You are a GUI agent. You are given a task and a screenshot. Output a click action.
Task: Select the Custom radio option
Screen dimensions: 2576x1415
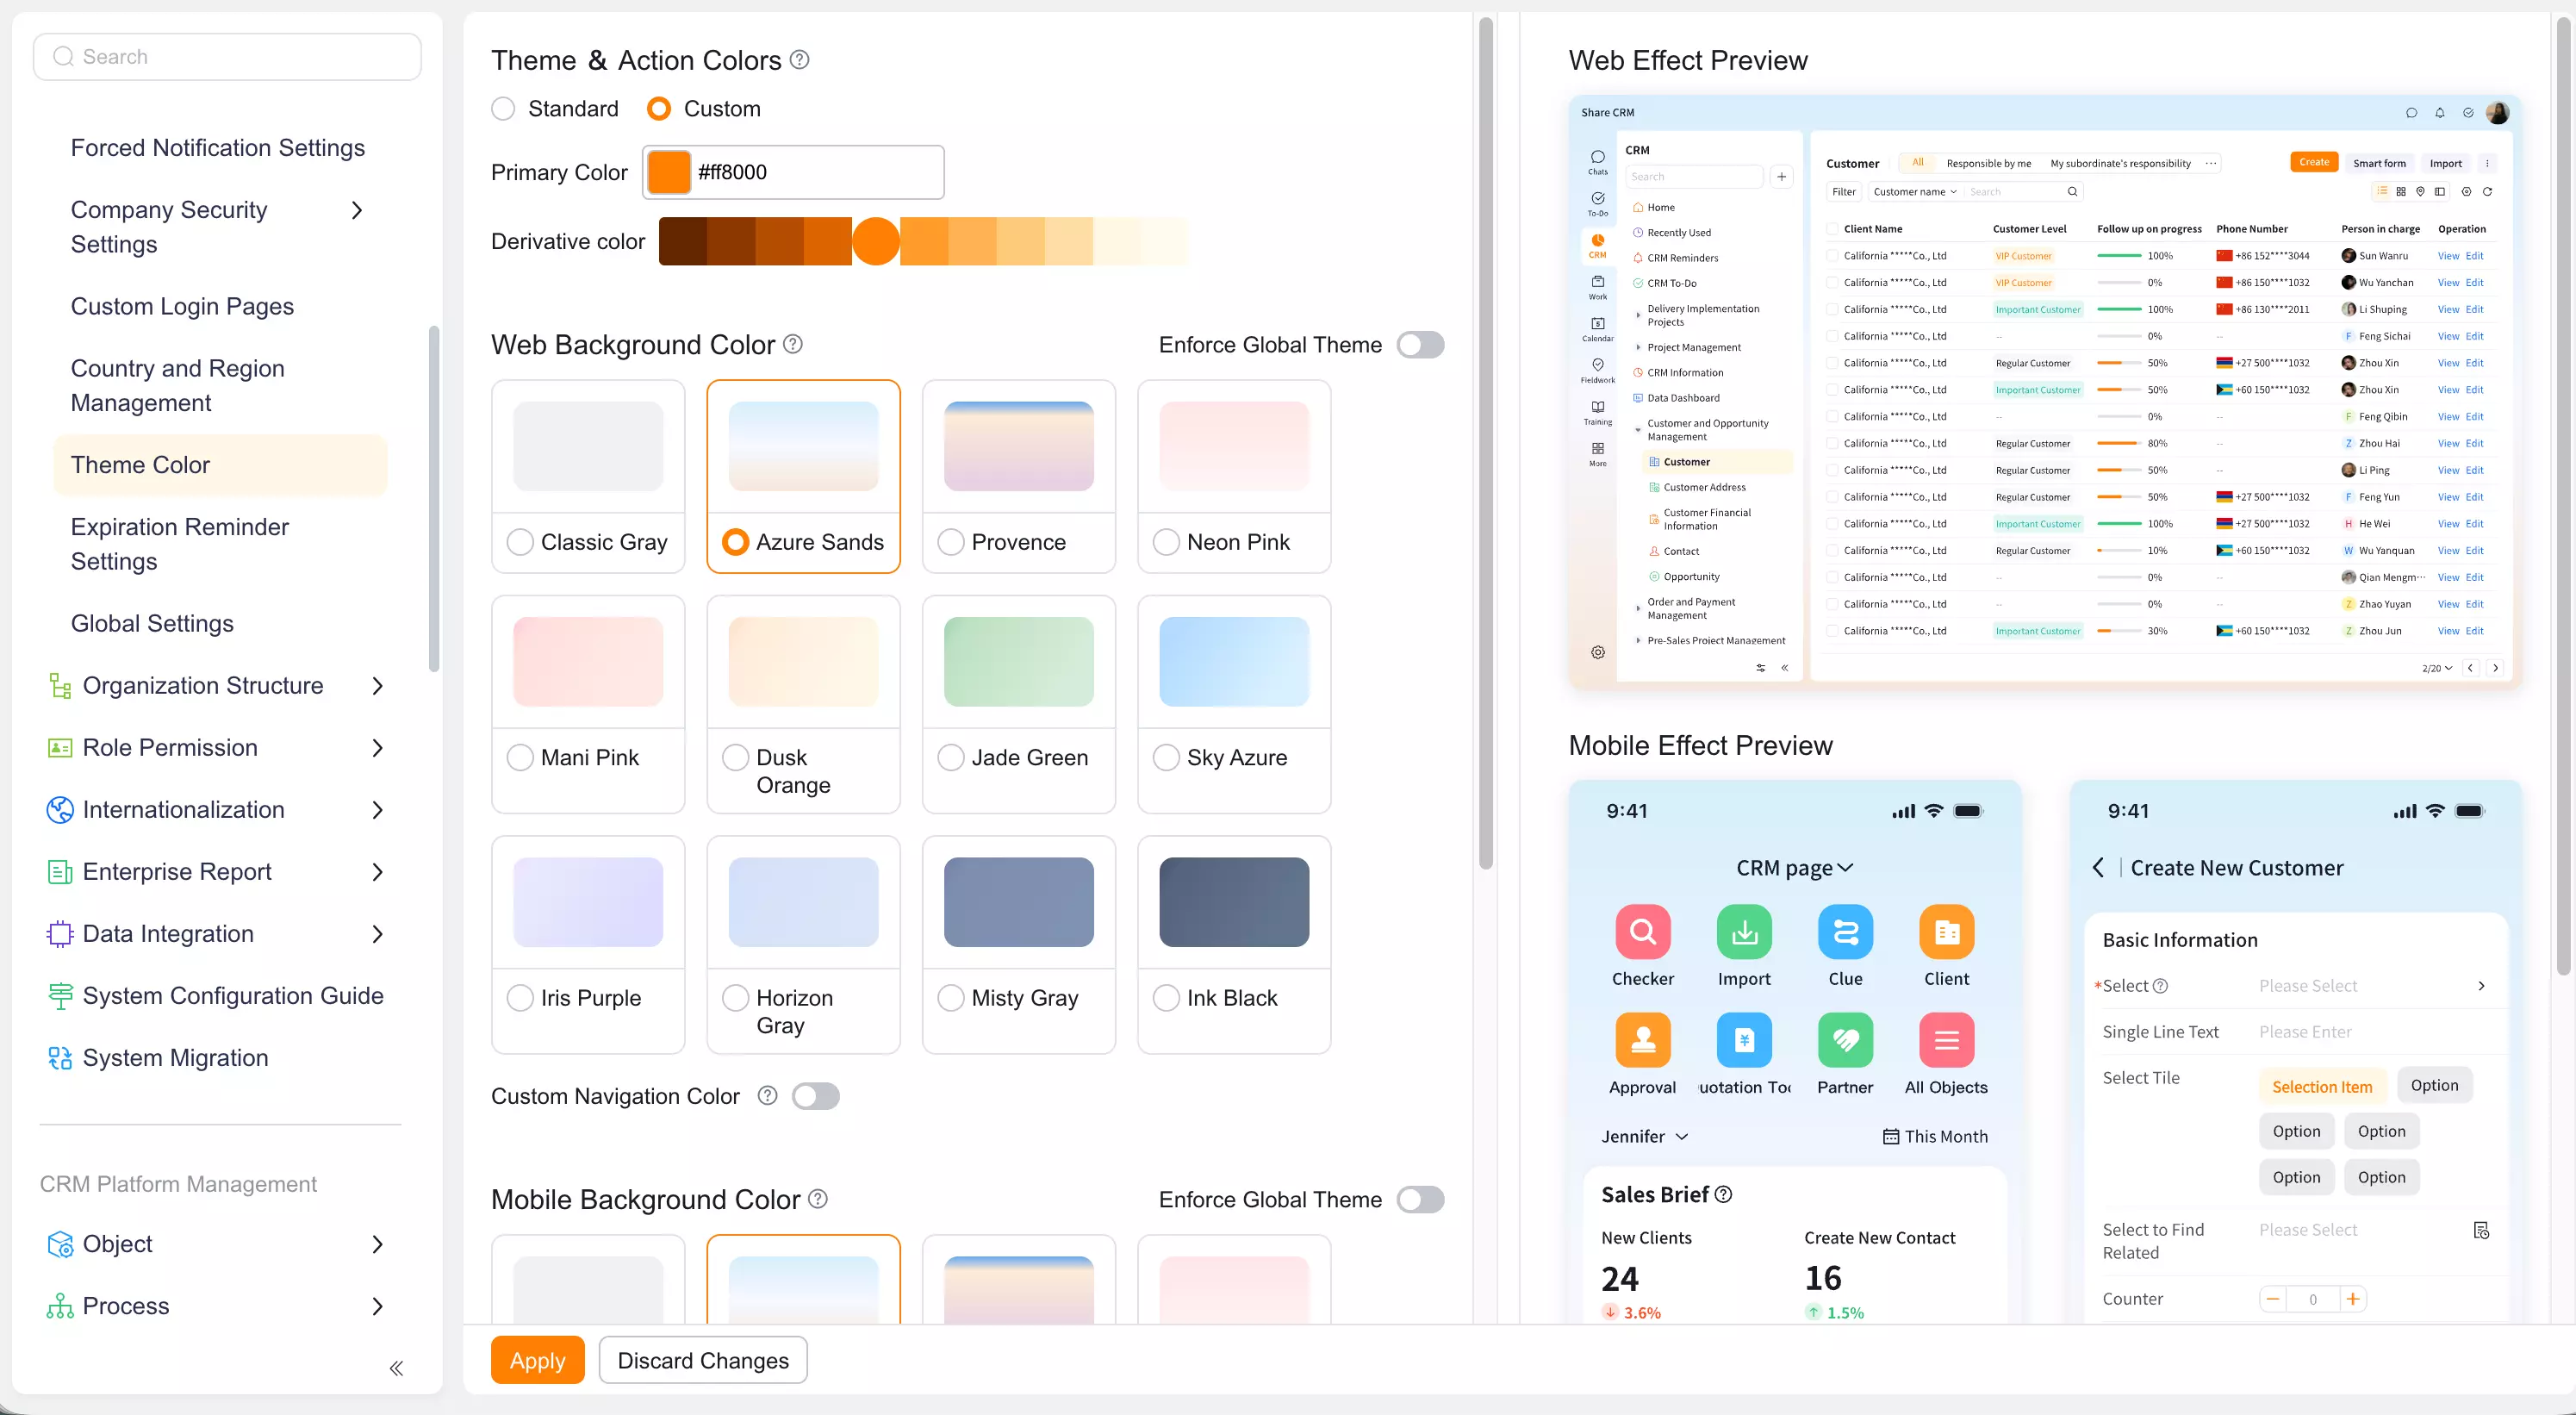pos(658,108)
